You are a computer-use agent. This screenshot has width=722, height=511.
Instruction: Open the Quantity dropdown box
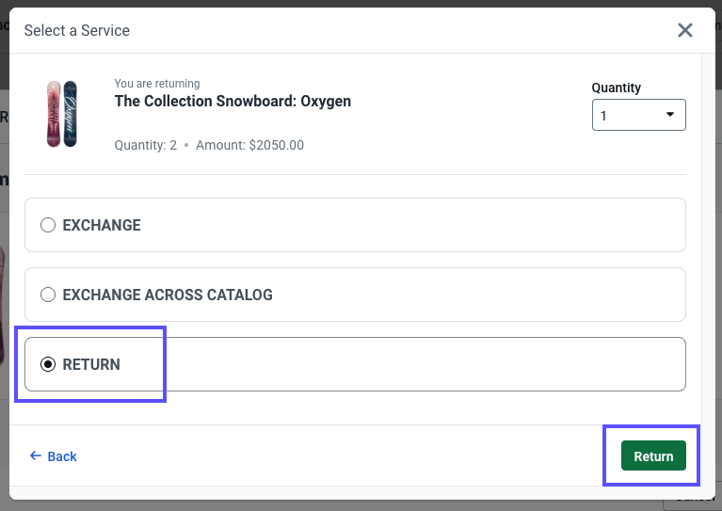point(638,115)
